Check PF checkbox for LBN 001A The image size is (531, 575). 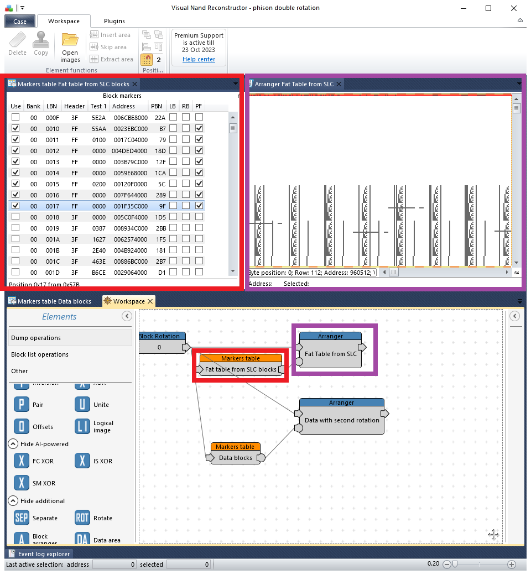pos(199,238)
